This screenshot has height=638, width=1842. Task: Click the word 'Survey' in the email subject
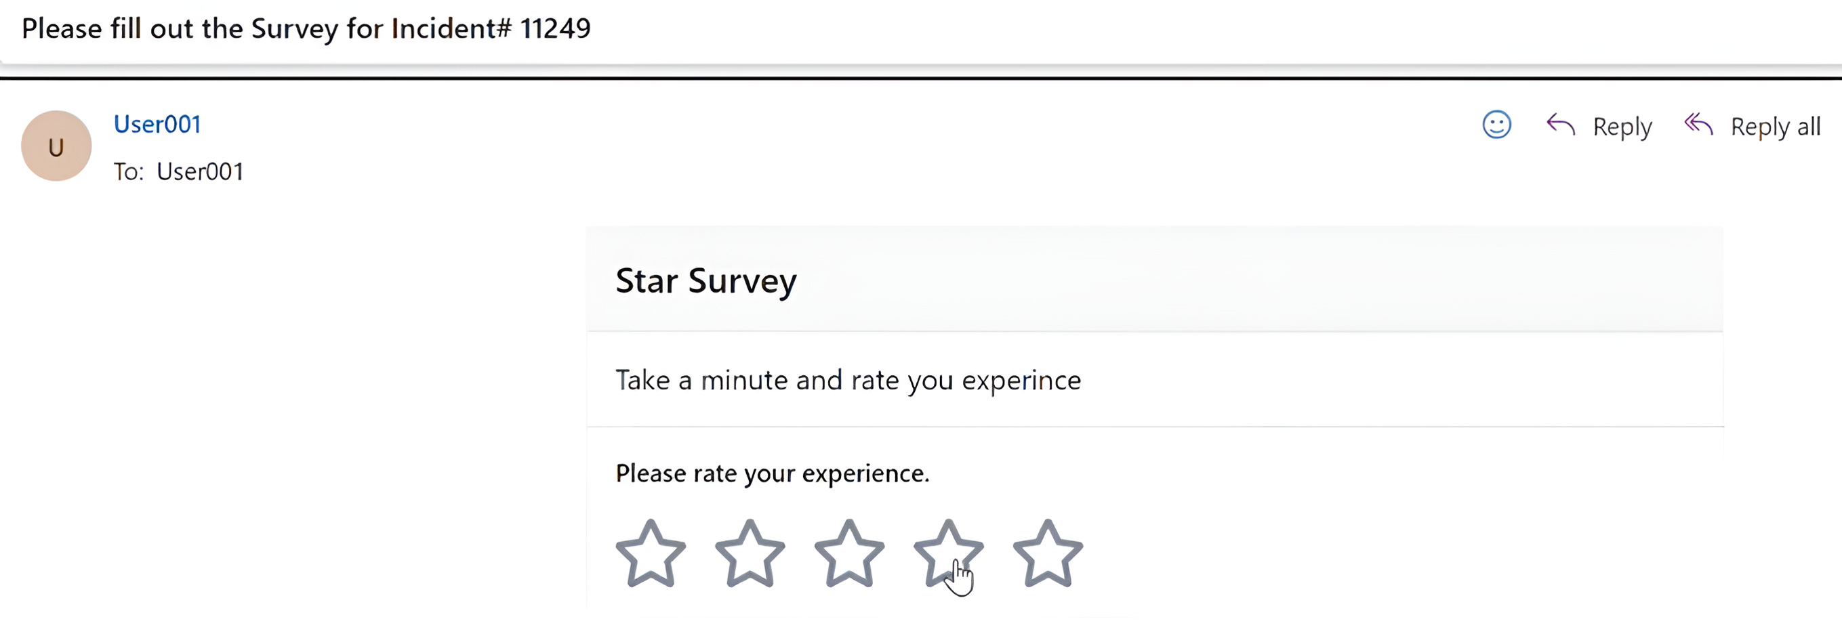click(x=294, y=28)
